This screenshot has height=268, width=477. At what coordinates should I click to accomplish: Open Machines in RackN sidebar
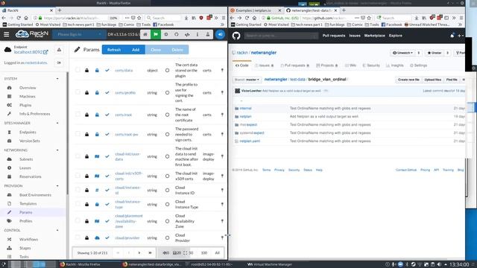[28, 96]
